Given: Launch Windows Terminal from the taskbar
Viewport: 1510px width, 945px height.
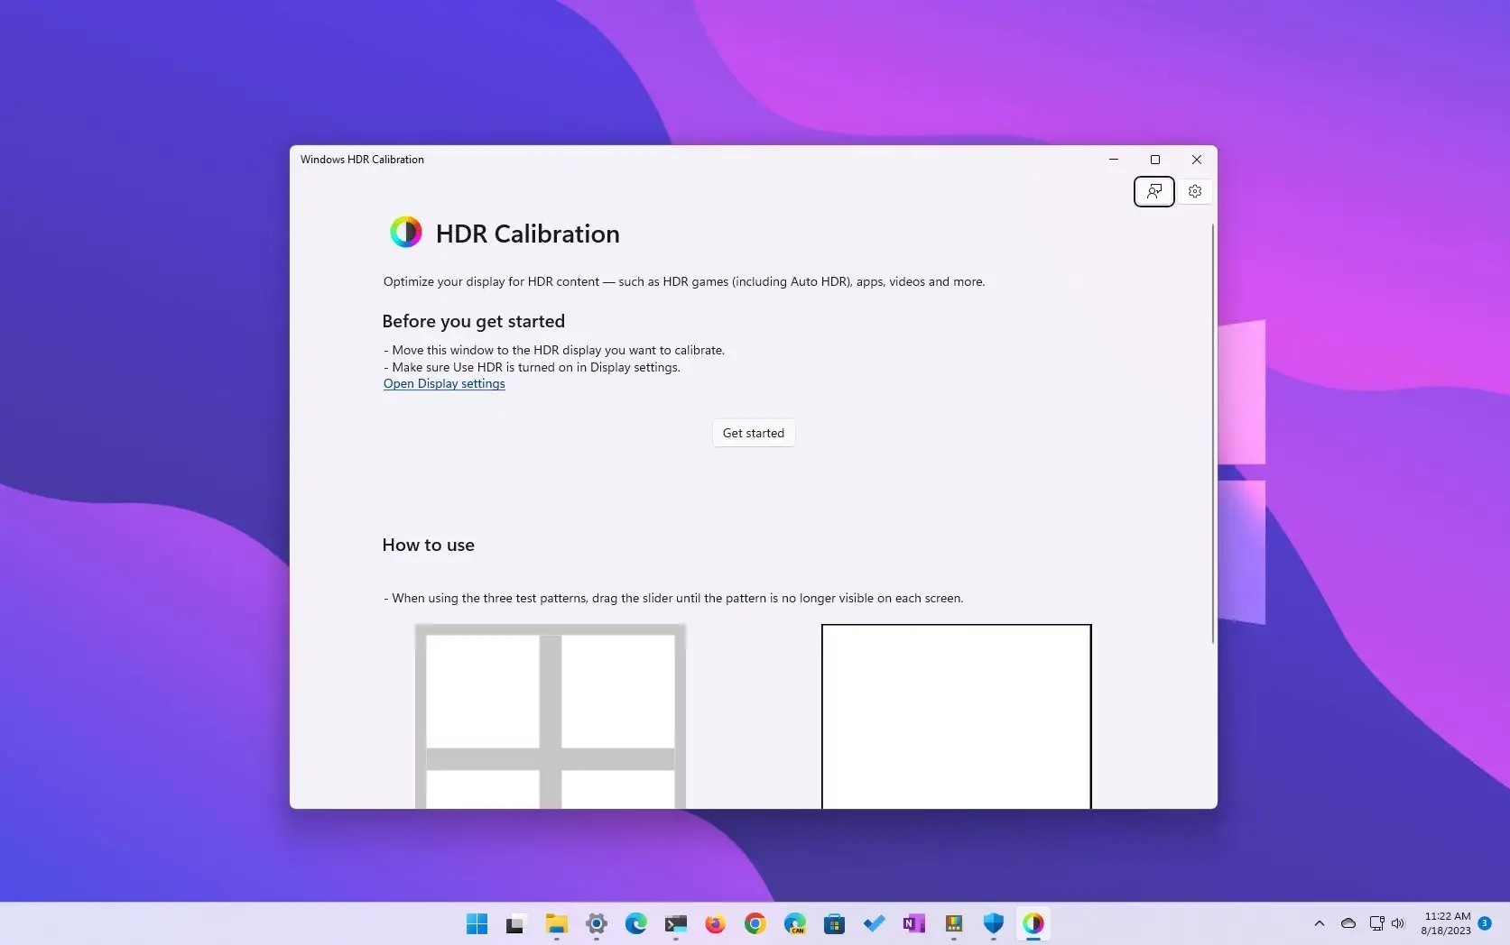Looking at the screenshot, I should tap(675, 923).
